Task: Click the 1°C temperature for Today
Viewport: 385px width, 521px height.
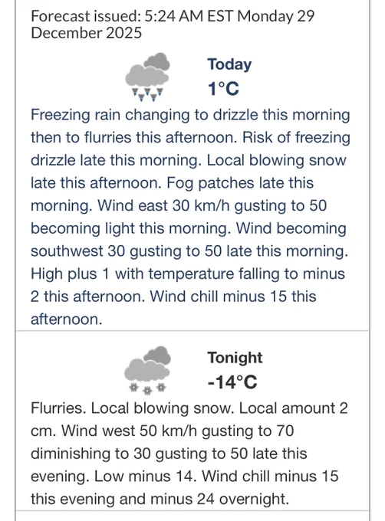Action: pyautogui.click(x=223, y=89)
